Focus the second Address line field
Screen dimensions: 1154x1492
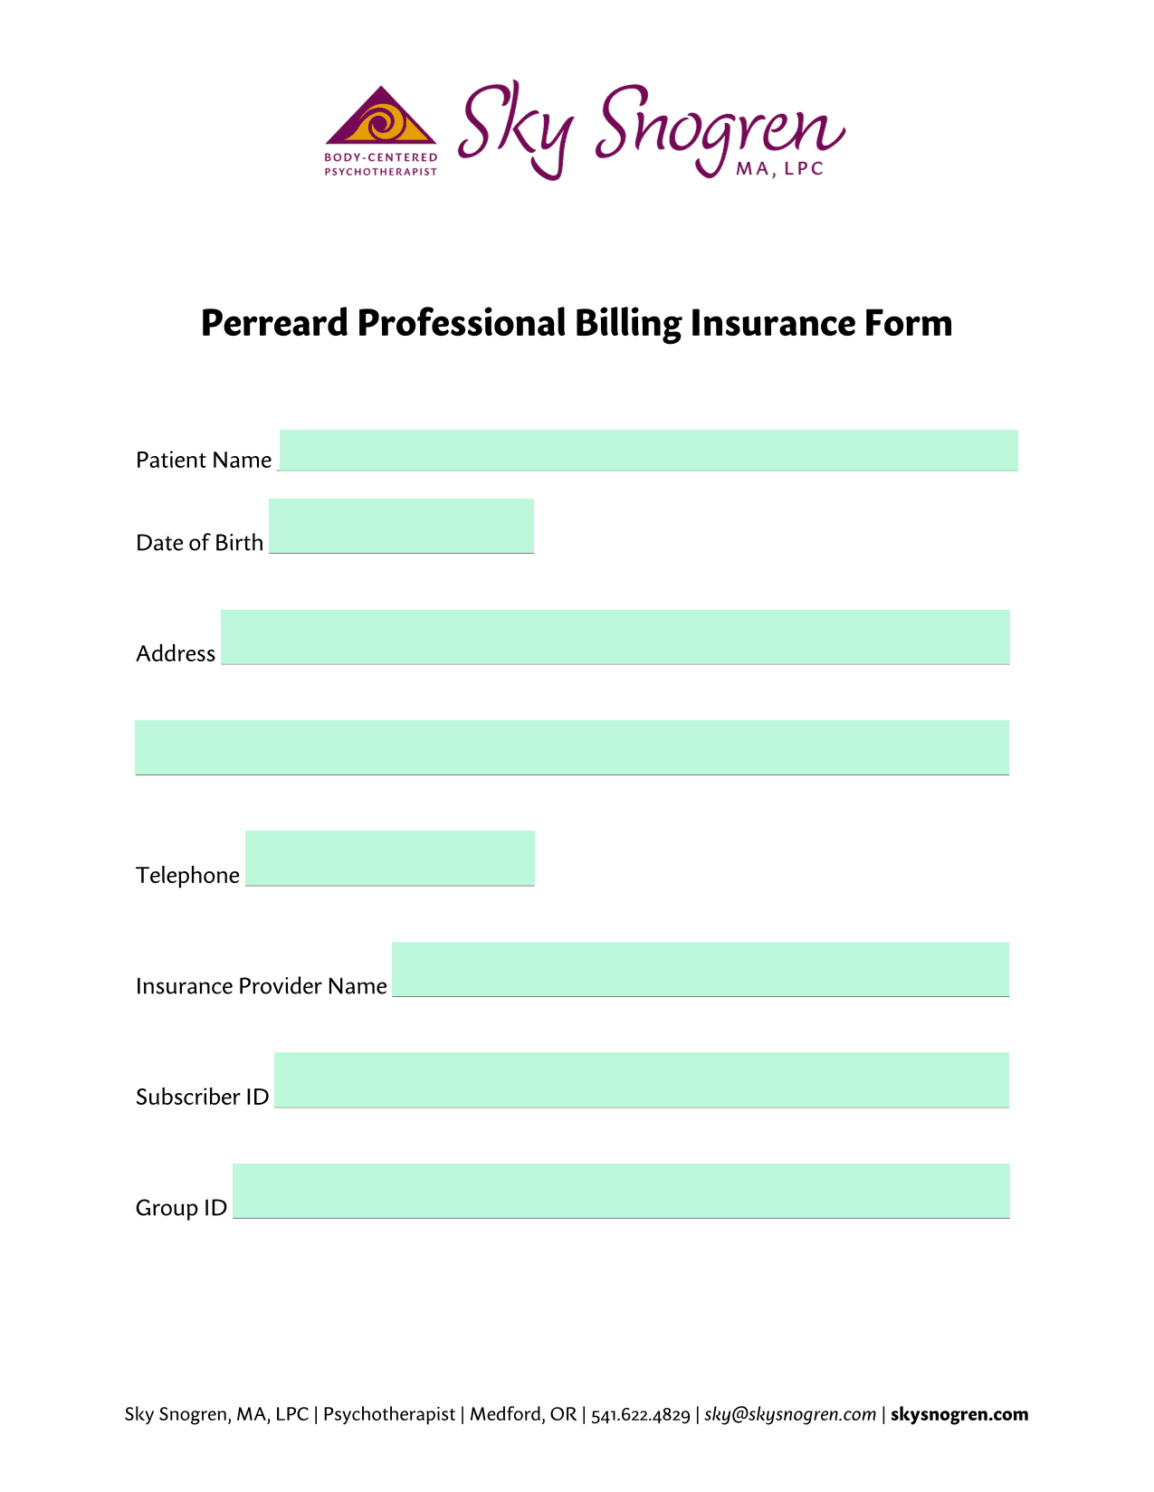click(572, 747)
